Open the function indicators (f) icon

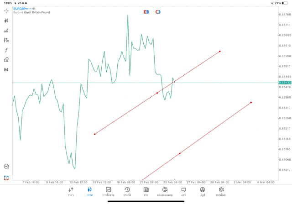coord(6,50)
